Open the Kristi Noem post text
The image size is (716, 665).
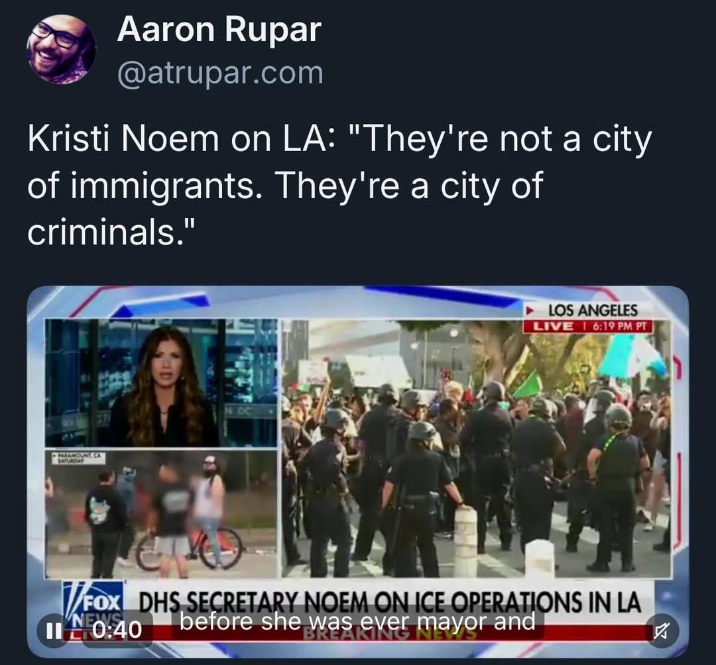[339, 185]
